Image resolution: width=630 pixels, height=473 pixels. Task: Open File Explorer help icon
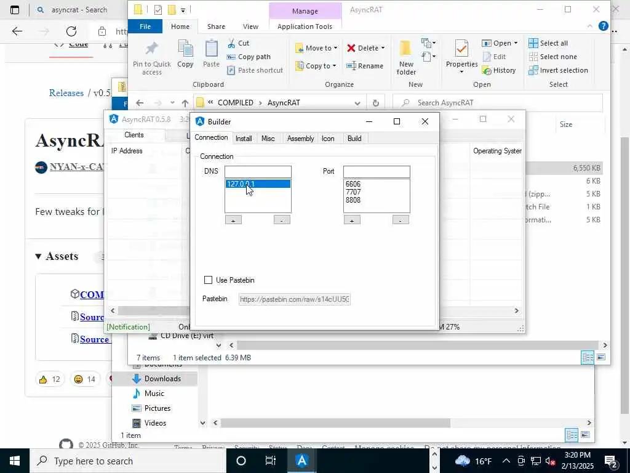click(x=603, y=26)
